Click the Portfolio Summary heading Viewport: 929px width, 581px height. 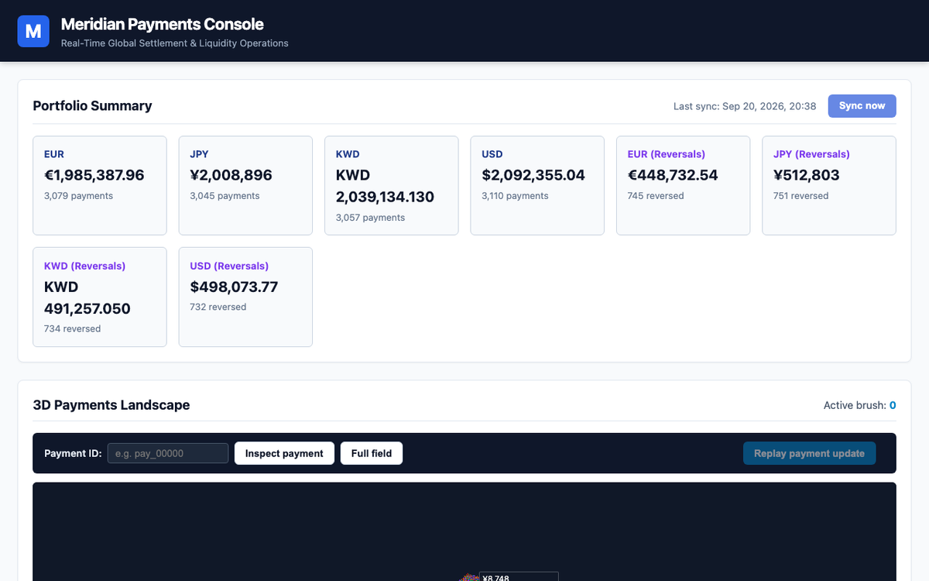pos(93,106)
